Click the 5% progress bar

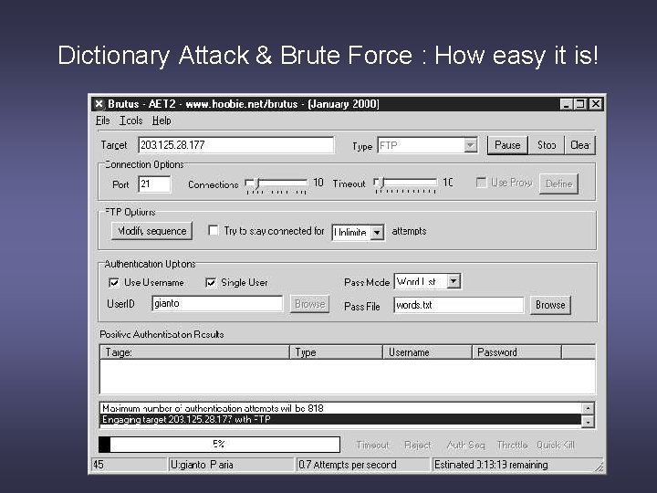point(219,445)
